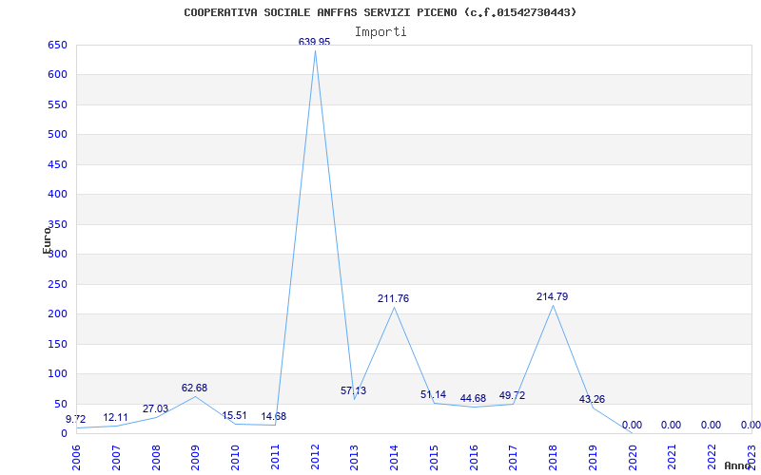
Task: Click the y-axis value 500
Action: (57, 135)
